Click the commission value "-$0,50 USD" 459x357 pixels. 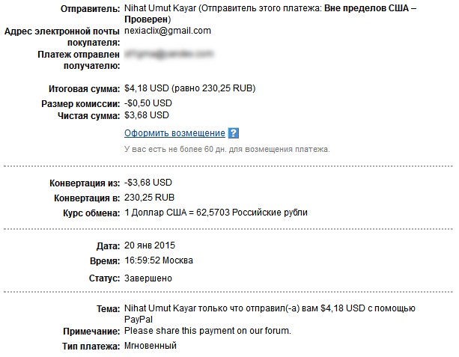[148, 103]
